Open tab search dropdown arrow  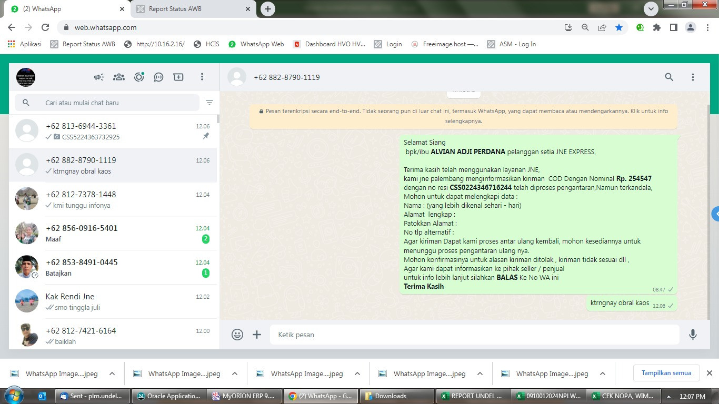[651, 9]
